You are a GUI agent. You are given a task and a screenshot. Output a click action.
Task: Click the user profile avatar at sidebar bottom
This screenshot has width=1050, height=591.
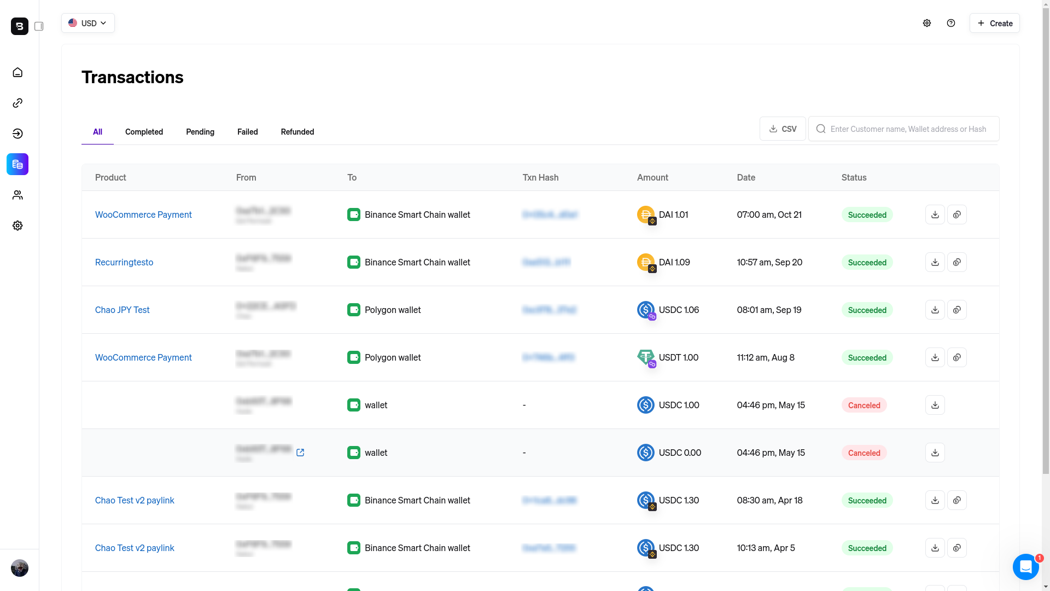pos(19,568)
